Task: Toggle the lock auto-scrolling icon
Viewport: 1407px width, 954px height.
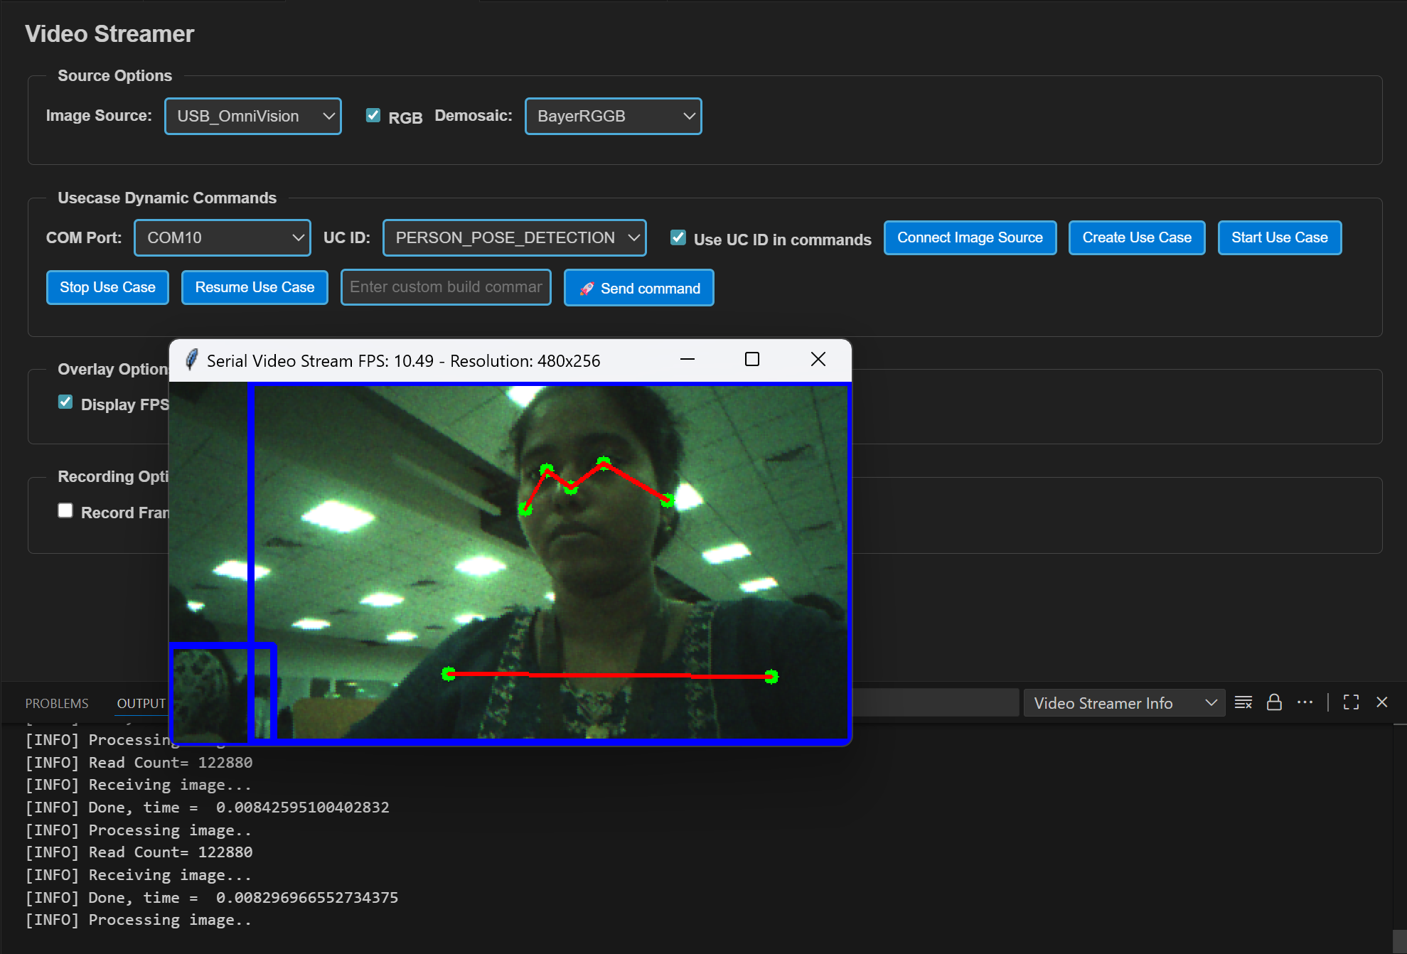Action: tap(1274, 702)
